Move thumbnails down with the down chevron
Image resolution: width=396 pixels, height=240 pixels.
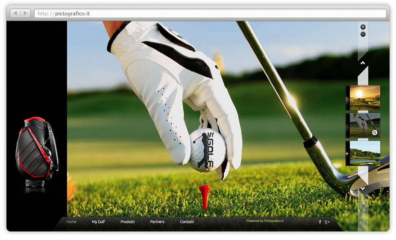363,188
